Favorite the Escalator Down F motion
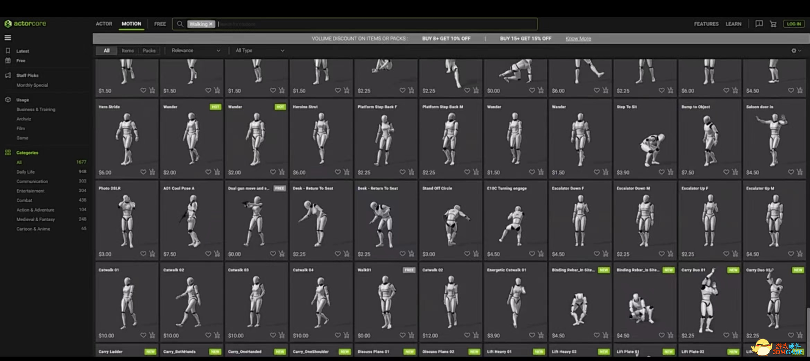 click(597, 254)
